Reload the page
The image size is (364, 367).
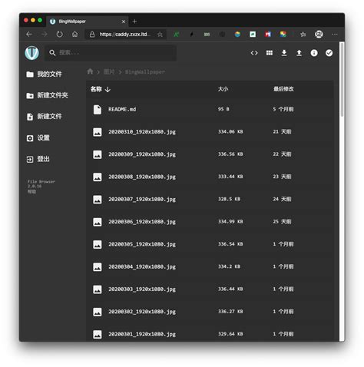(x=60, y=35)
